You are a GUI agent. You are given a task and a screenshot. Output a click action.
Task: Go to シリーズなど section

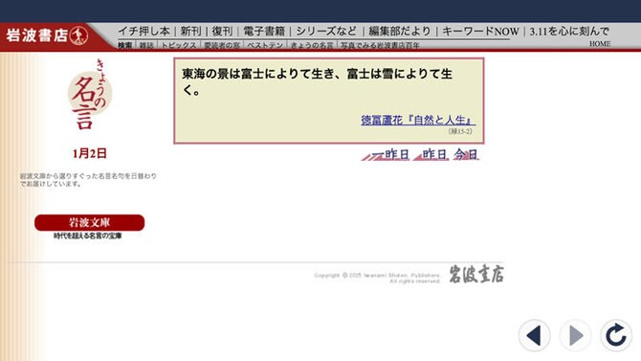pos(326,31)
